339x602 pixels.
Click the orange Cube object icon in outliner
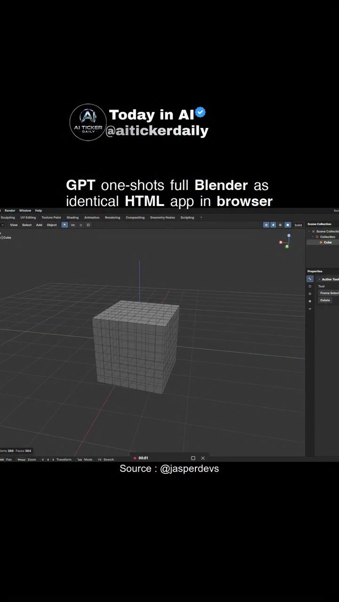[x=321, y=242]
